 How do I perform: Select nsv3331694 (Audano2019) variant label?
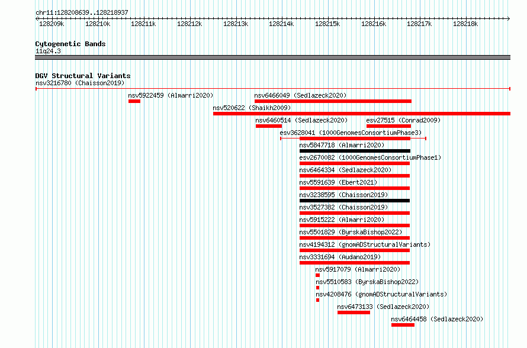(340, 257)
